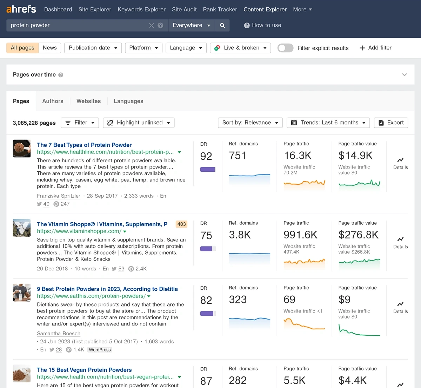Click the eatthis result thumbnail
The height and width of the screenshot is (388, 421).
22,292
